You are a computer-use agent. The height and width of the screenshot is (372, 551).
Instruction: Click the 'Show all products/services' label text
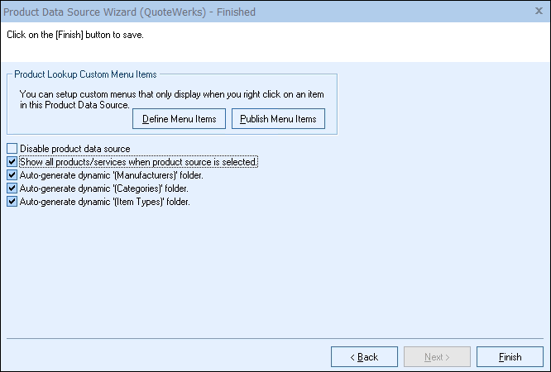coord(138,162)
